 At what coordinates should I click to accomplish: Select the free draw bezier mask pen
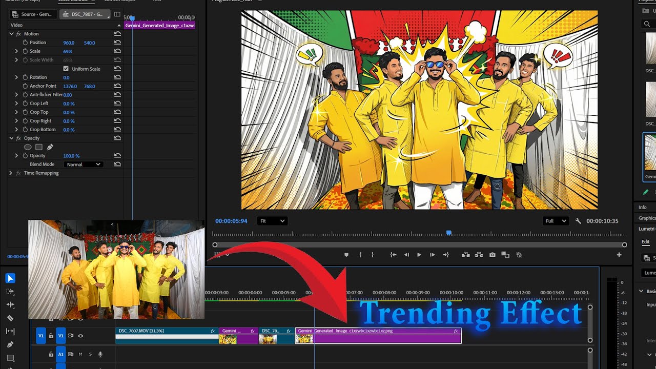point(50,147)
